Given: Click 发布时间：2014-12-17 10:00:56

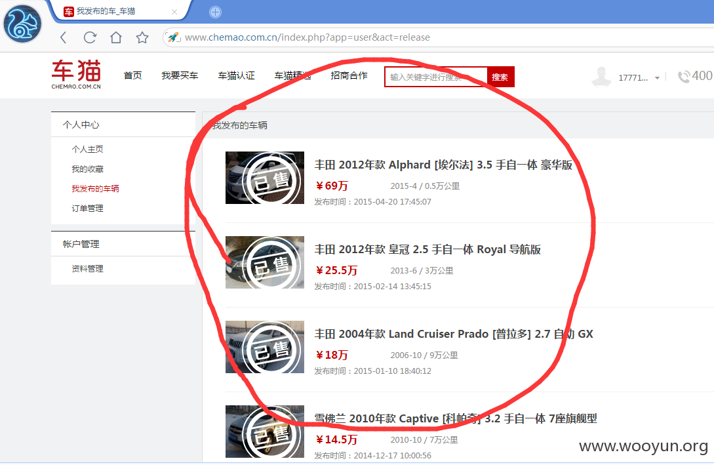Looking at the screenshot, I should [x=372, y=455].
